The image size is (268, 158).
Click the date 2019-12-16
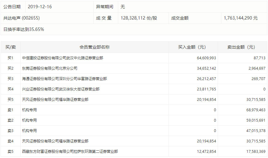(x=40, y=7)
